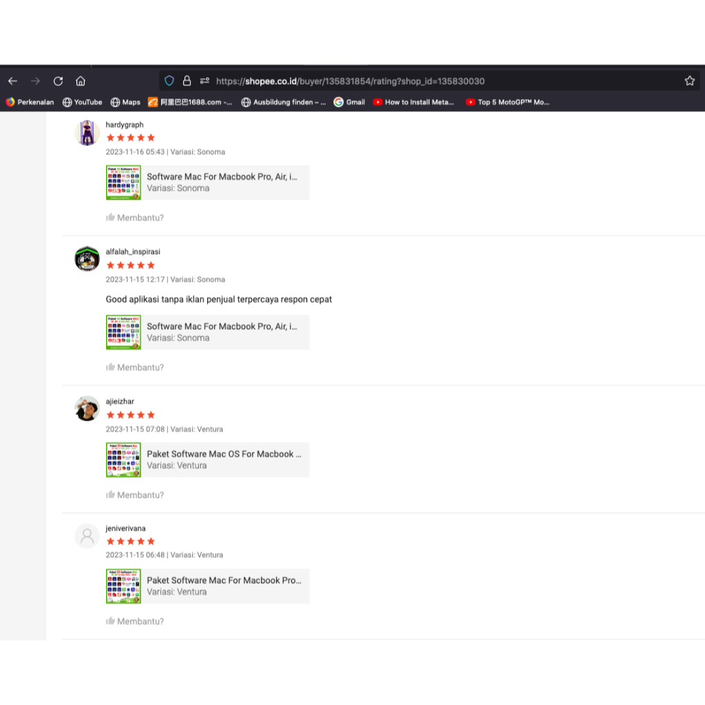Click jeniverivana's default avatar icon
Viewport: 705px width, 705px height.
[x=87, y=536]
